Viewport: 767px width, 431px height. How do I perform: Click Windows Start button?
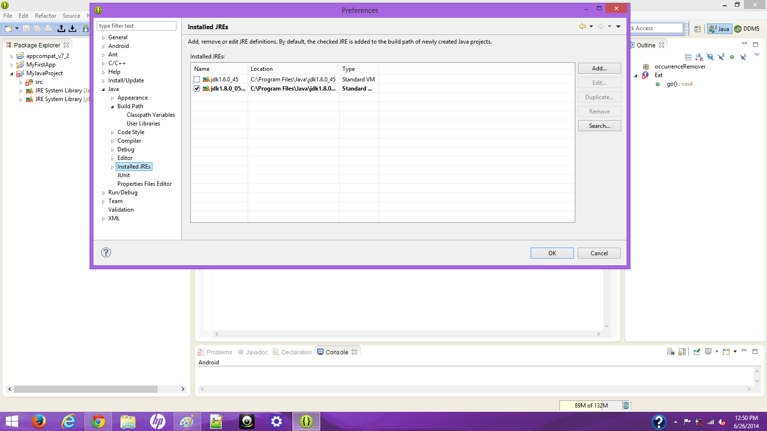pyautogui.click(x=12, y=421)
